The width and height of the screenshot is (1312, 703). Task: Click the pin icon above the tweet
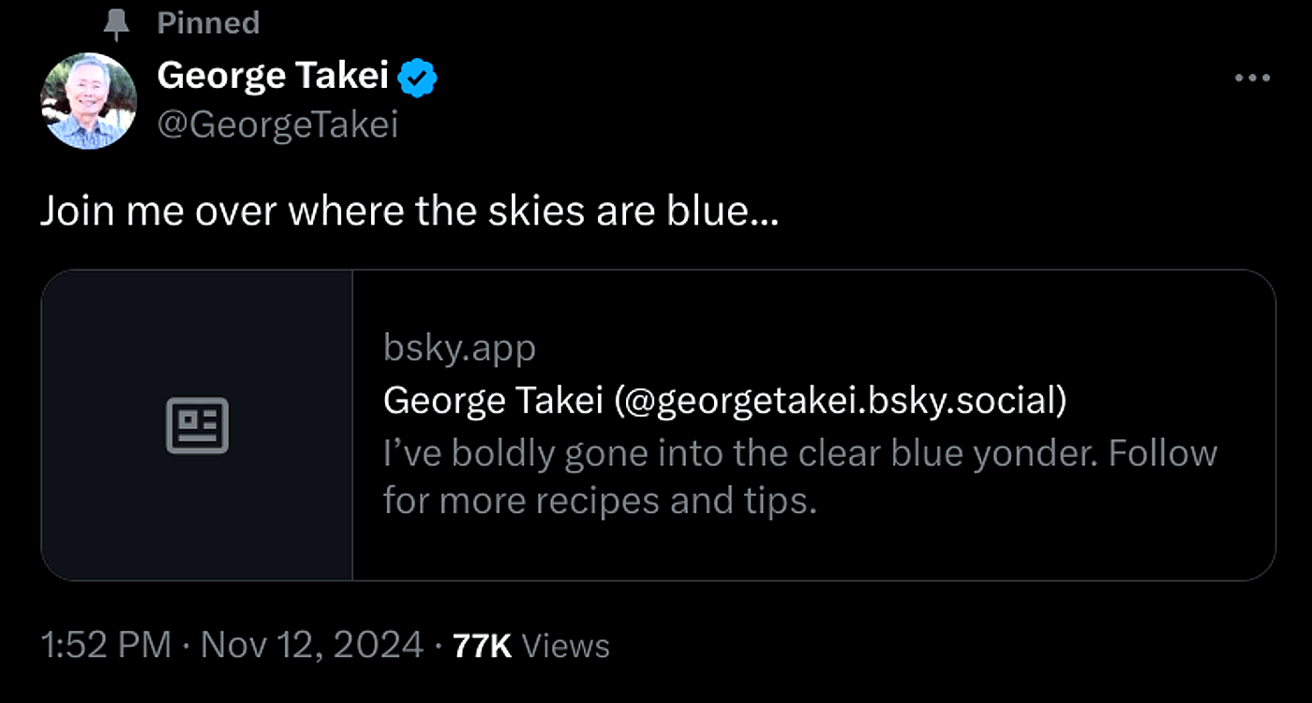click(116, 23)
